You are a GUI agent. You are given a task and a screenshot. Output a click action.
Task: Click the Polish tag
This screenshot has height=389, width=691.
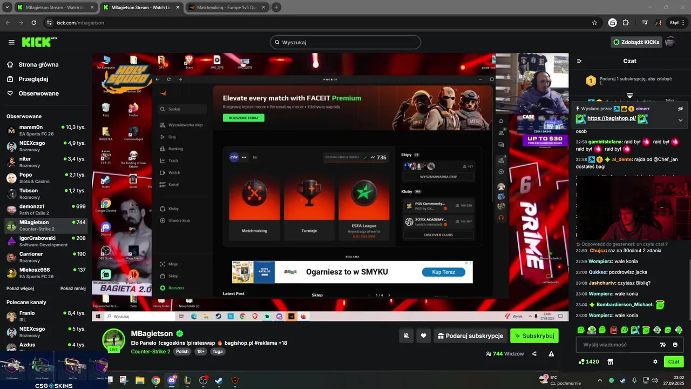pos(182,351)
